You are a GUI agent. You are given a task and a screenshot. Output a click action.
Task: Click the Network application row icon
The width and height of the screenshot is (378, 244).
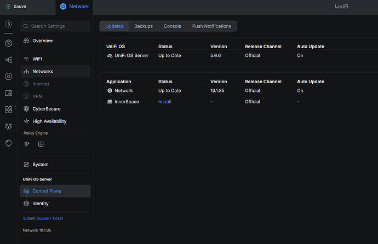click(110, 91)
